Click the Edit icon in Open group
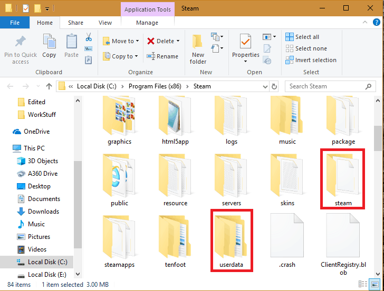This screenshot has width=384, height=291. (267, 48)
